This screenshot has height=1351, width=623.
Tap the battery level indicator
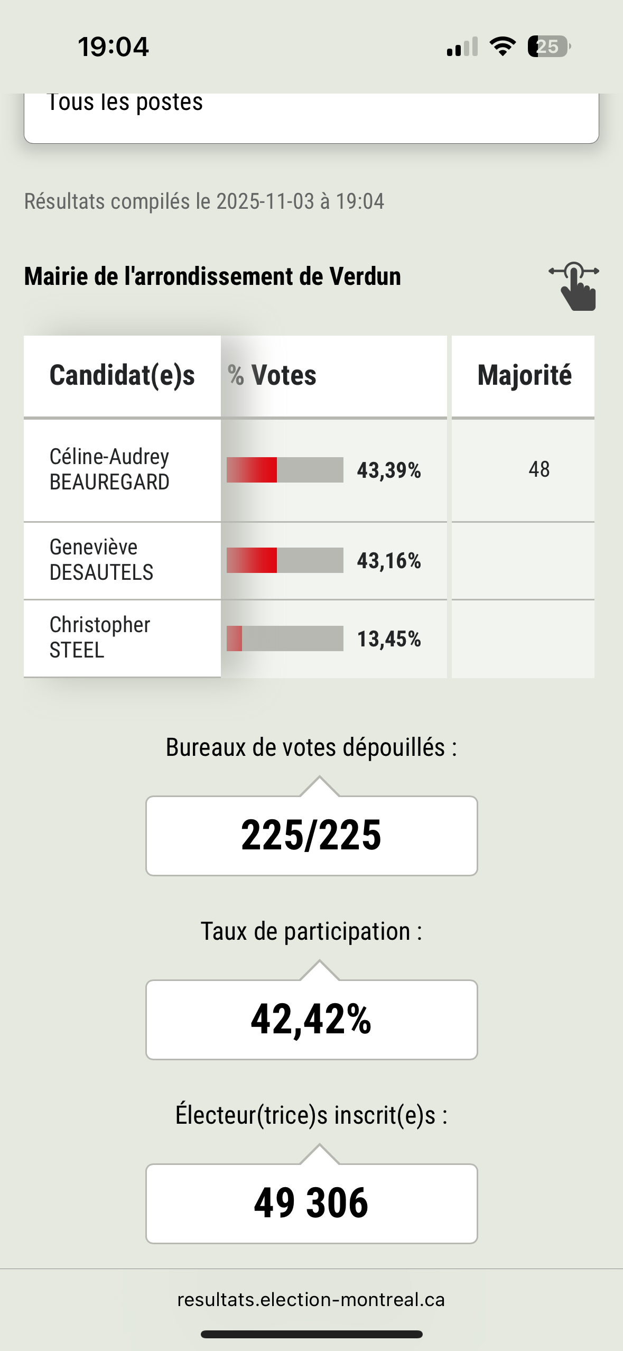coord(548,47)
